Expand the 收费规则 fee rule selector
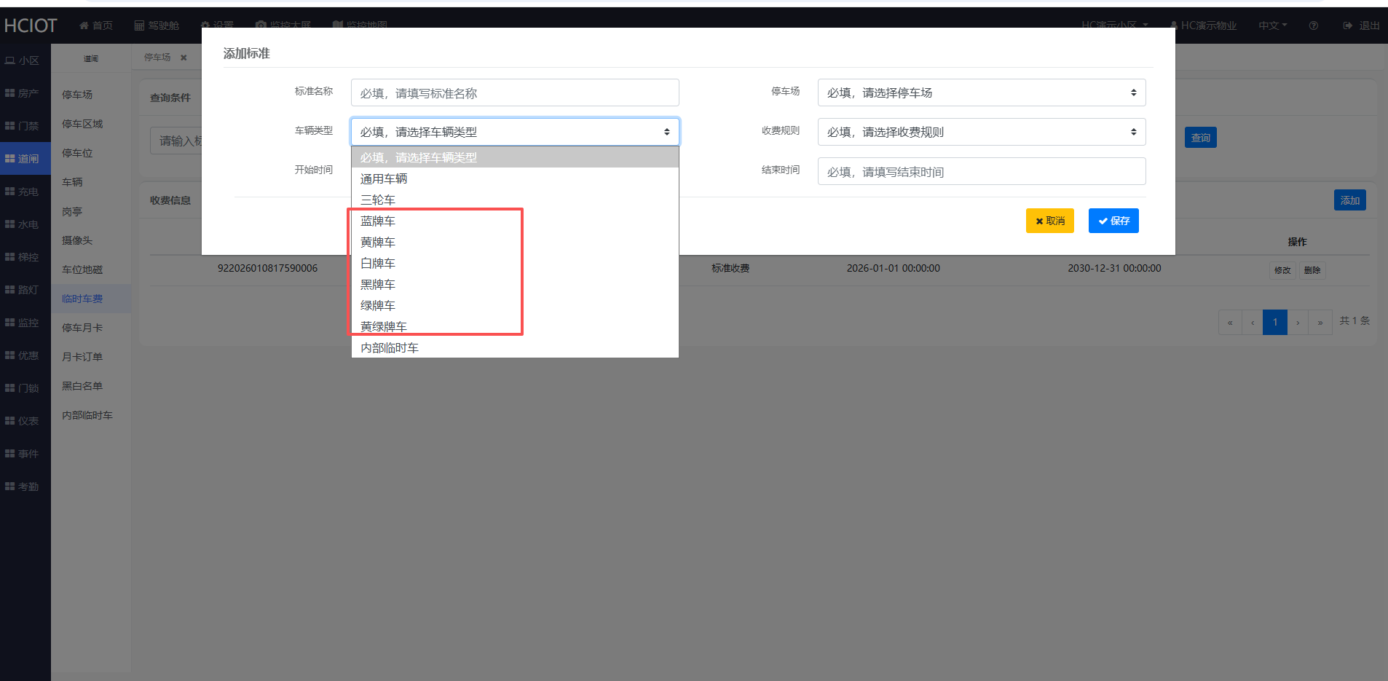The image size is (1388, 681). [981, 132]
